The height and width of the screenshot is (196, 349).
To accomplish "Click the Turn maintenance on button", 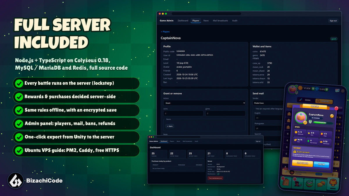I will tap(215, 178).
